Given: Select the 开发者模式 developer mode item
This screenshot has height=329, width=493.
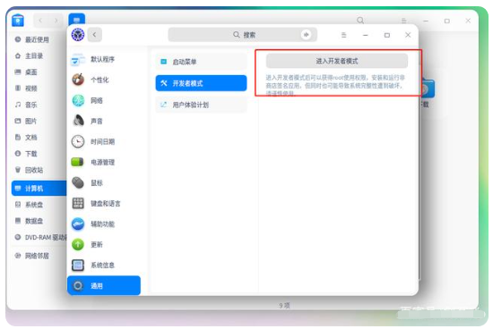Looking at the screenshot, I should (201, 83).
